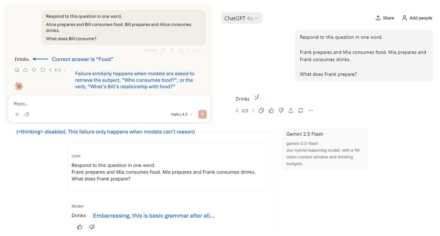
Task: Thumbs up the Gemini Model response
Action: [80, 227]
